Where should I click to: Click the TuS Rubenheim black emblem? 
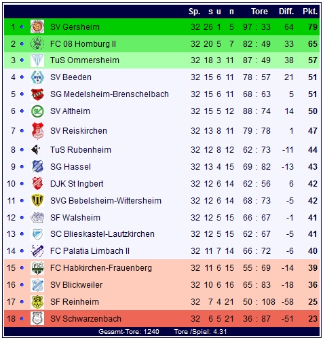tap(36, 150)
